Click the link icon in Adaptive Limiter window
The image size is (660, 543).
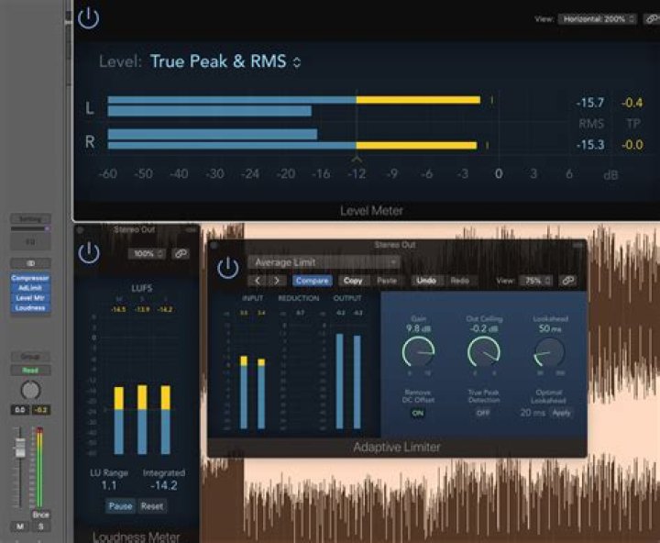567,281
